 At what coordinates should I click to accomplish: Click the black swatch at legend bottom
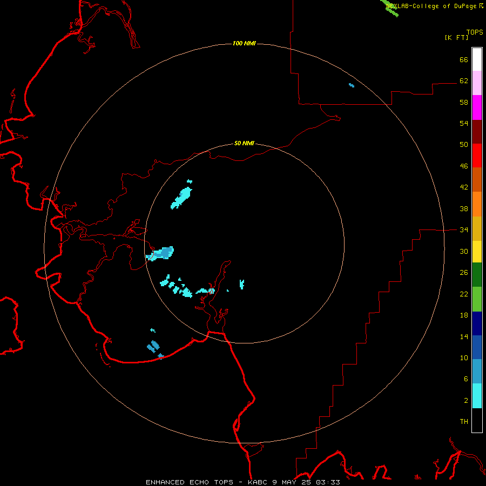477,420
